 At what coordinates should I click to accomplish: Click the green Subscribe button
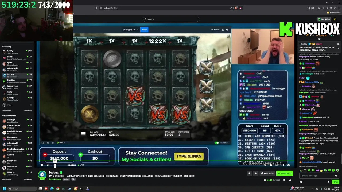pos(284,173)
